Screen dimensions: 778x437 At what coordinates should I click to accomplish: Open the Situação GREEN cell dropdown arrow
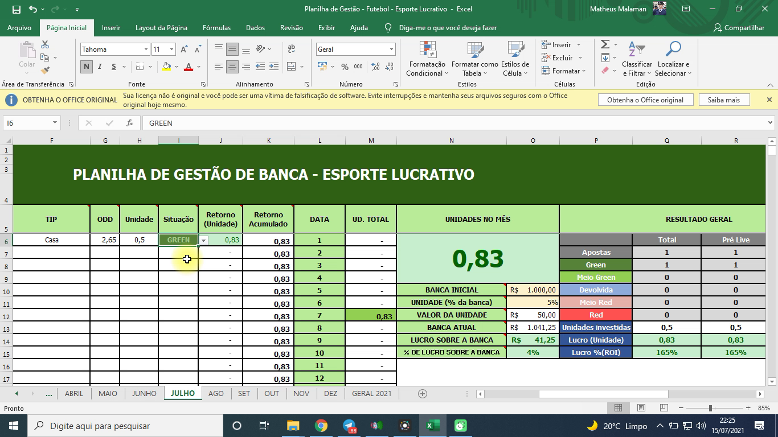203,240
